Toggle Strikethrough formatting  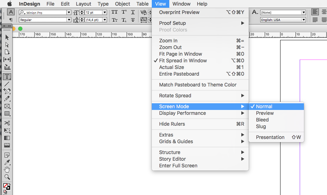click(x=133, y=20)
